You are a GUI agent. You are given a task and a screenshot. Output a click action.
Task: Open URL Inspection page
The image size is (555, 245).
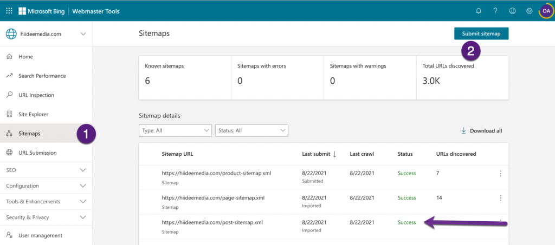pyautogui.click(x=46, y=95)
